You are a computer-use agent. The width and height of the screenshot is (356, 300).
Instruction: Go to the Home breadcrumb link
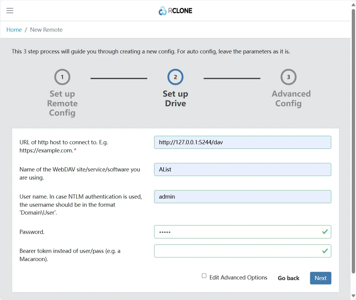[14, 30]
